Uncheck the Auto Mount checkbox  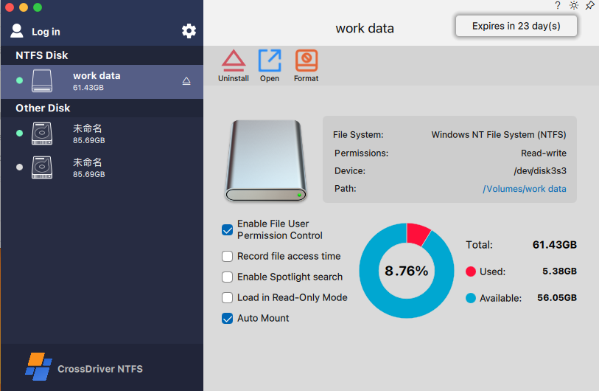228,319
